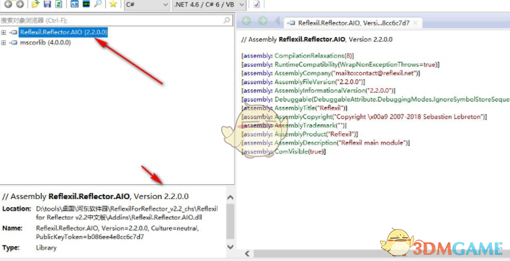Click the grey triangle beside the tab

(x=278, y=21)
